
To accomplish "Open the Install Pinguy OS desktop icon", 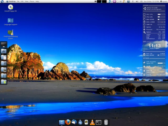I will coord(10,8).
